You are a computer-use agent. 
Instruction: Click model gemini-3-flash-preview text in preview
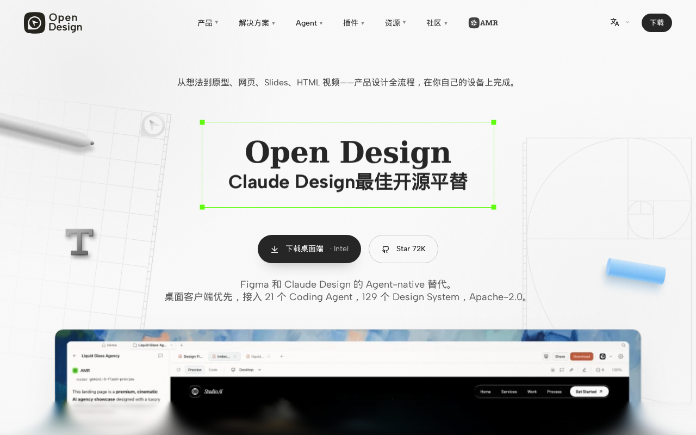pyautogui.click(x=105, y=379)
